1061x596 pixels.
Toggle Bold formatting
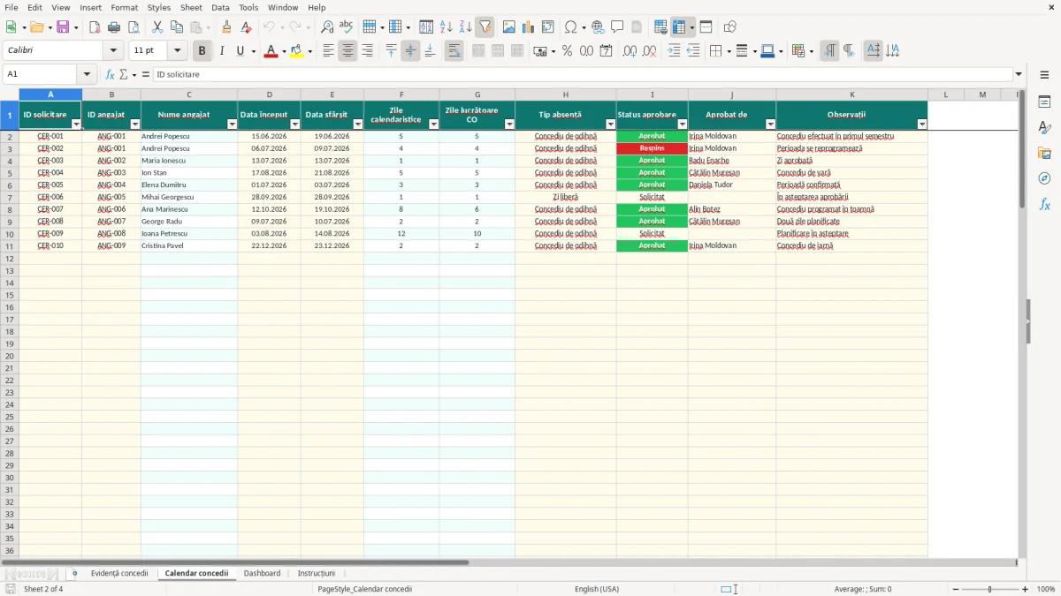point(202,51)
